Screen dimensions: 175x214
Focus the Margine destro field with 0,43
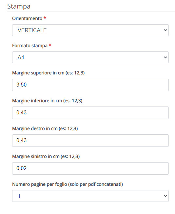tap(90, 141)
